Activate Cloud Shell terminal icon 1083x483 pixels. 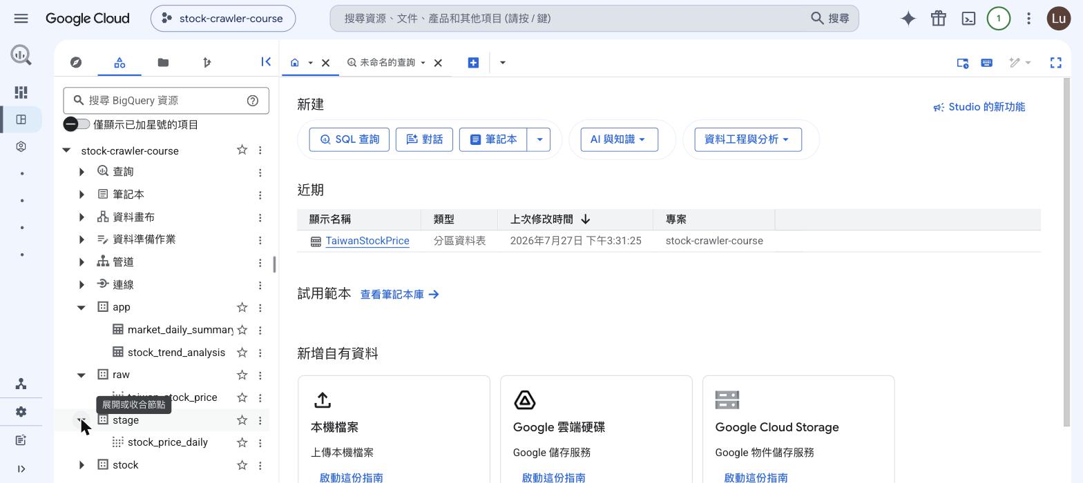(968, 19)
